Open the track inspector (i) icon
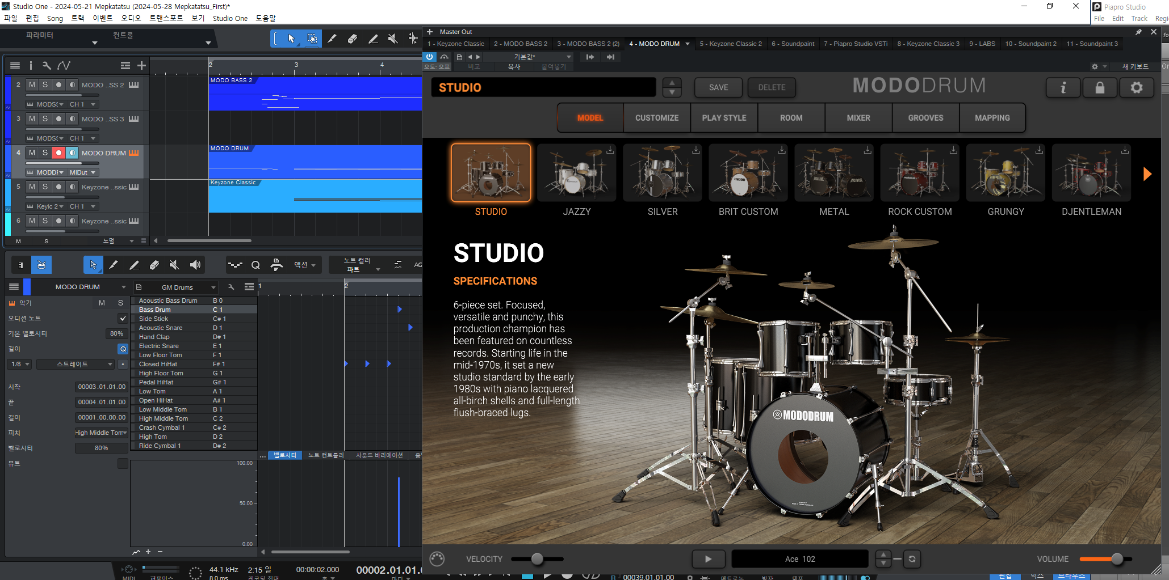The height and width of the screenshot is (580, 1169). tap(31, 66)
